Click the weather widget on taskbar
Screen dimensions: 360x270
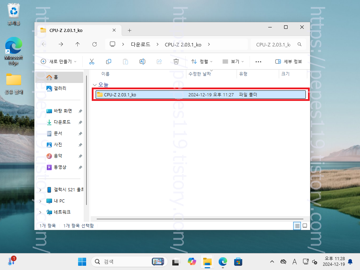pyautogui.click(x=12, y=261)
